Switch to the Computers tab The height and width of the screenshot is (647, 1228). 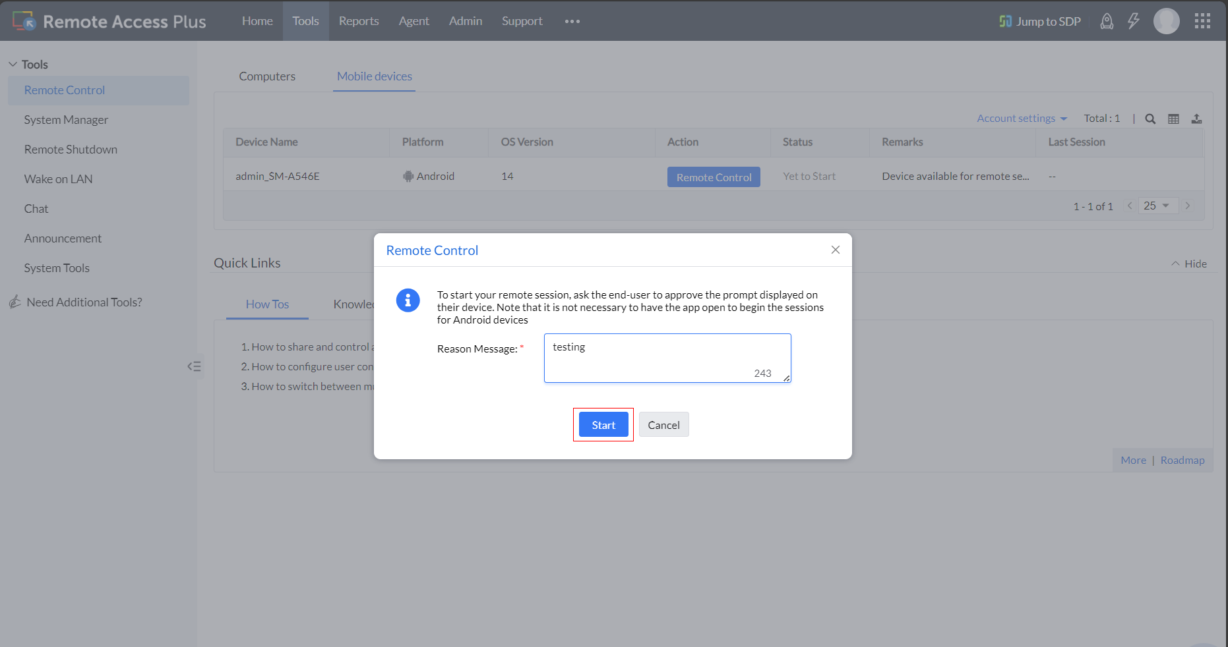pos(267,76)
